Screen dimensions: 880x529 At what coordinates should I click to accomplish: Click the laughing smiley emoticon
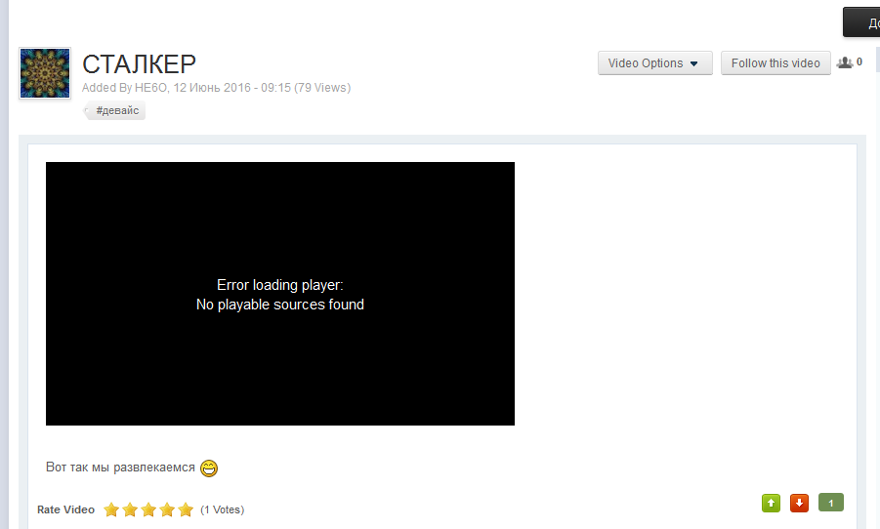tap(209, 468)
